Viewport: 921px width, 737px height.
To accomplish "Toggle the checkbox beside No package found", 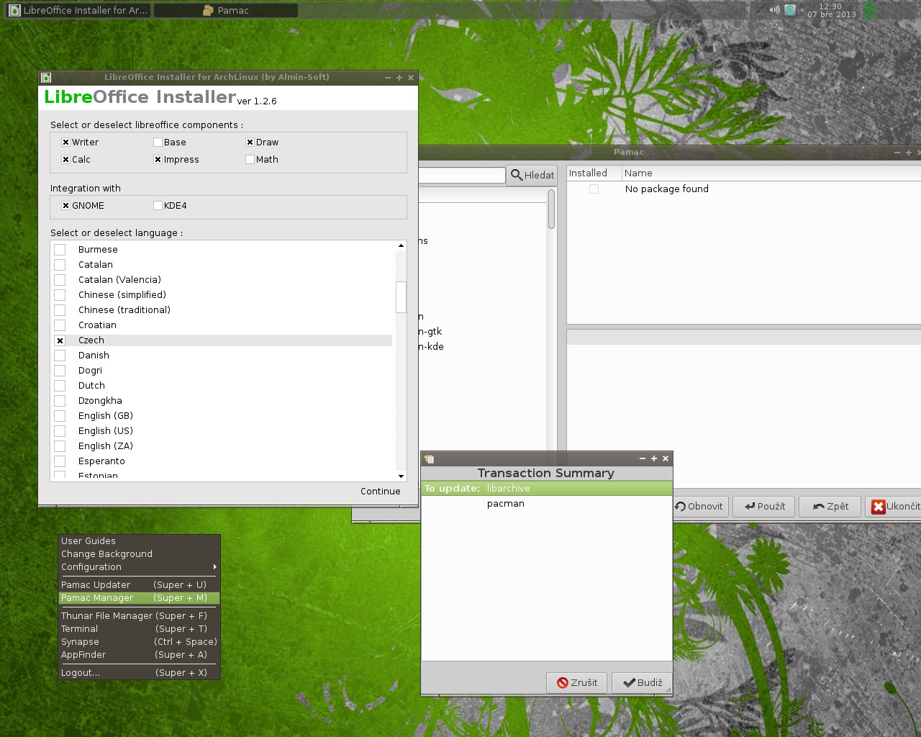I will click(x=594, y=189).
